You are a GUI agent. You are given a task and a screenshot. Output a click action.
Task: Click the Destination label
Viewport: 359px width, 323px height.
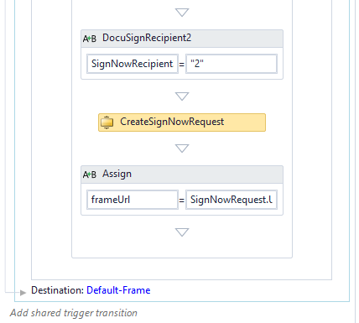[x=57, y=290]
